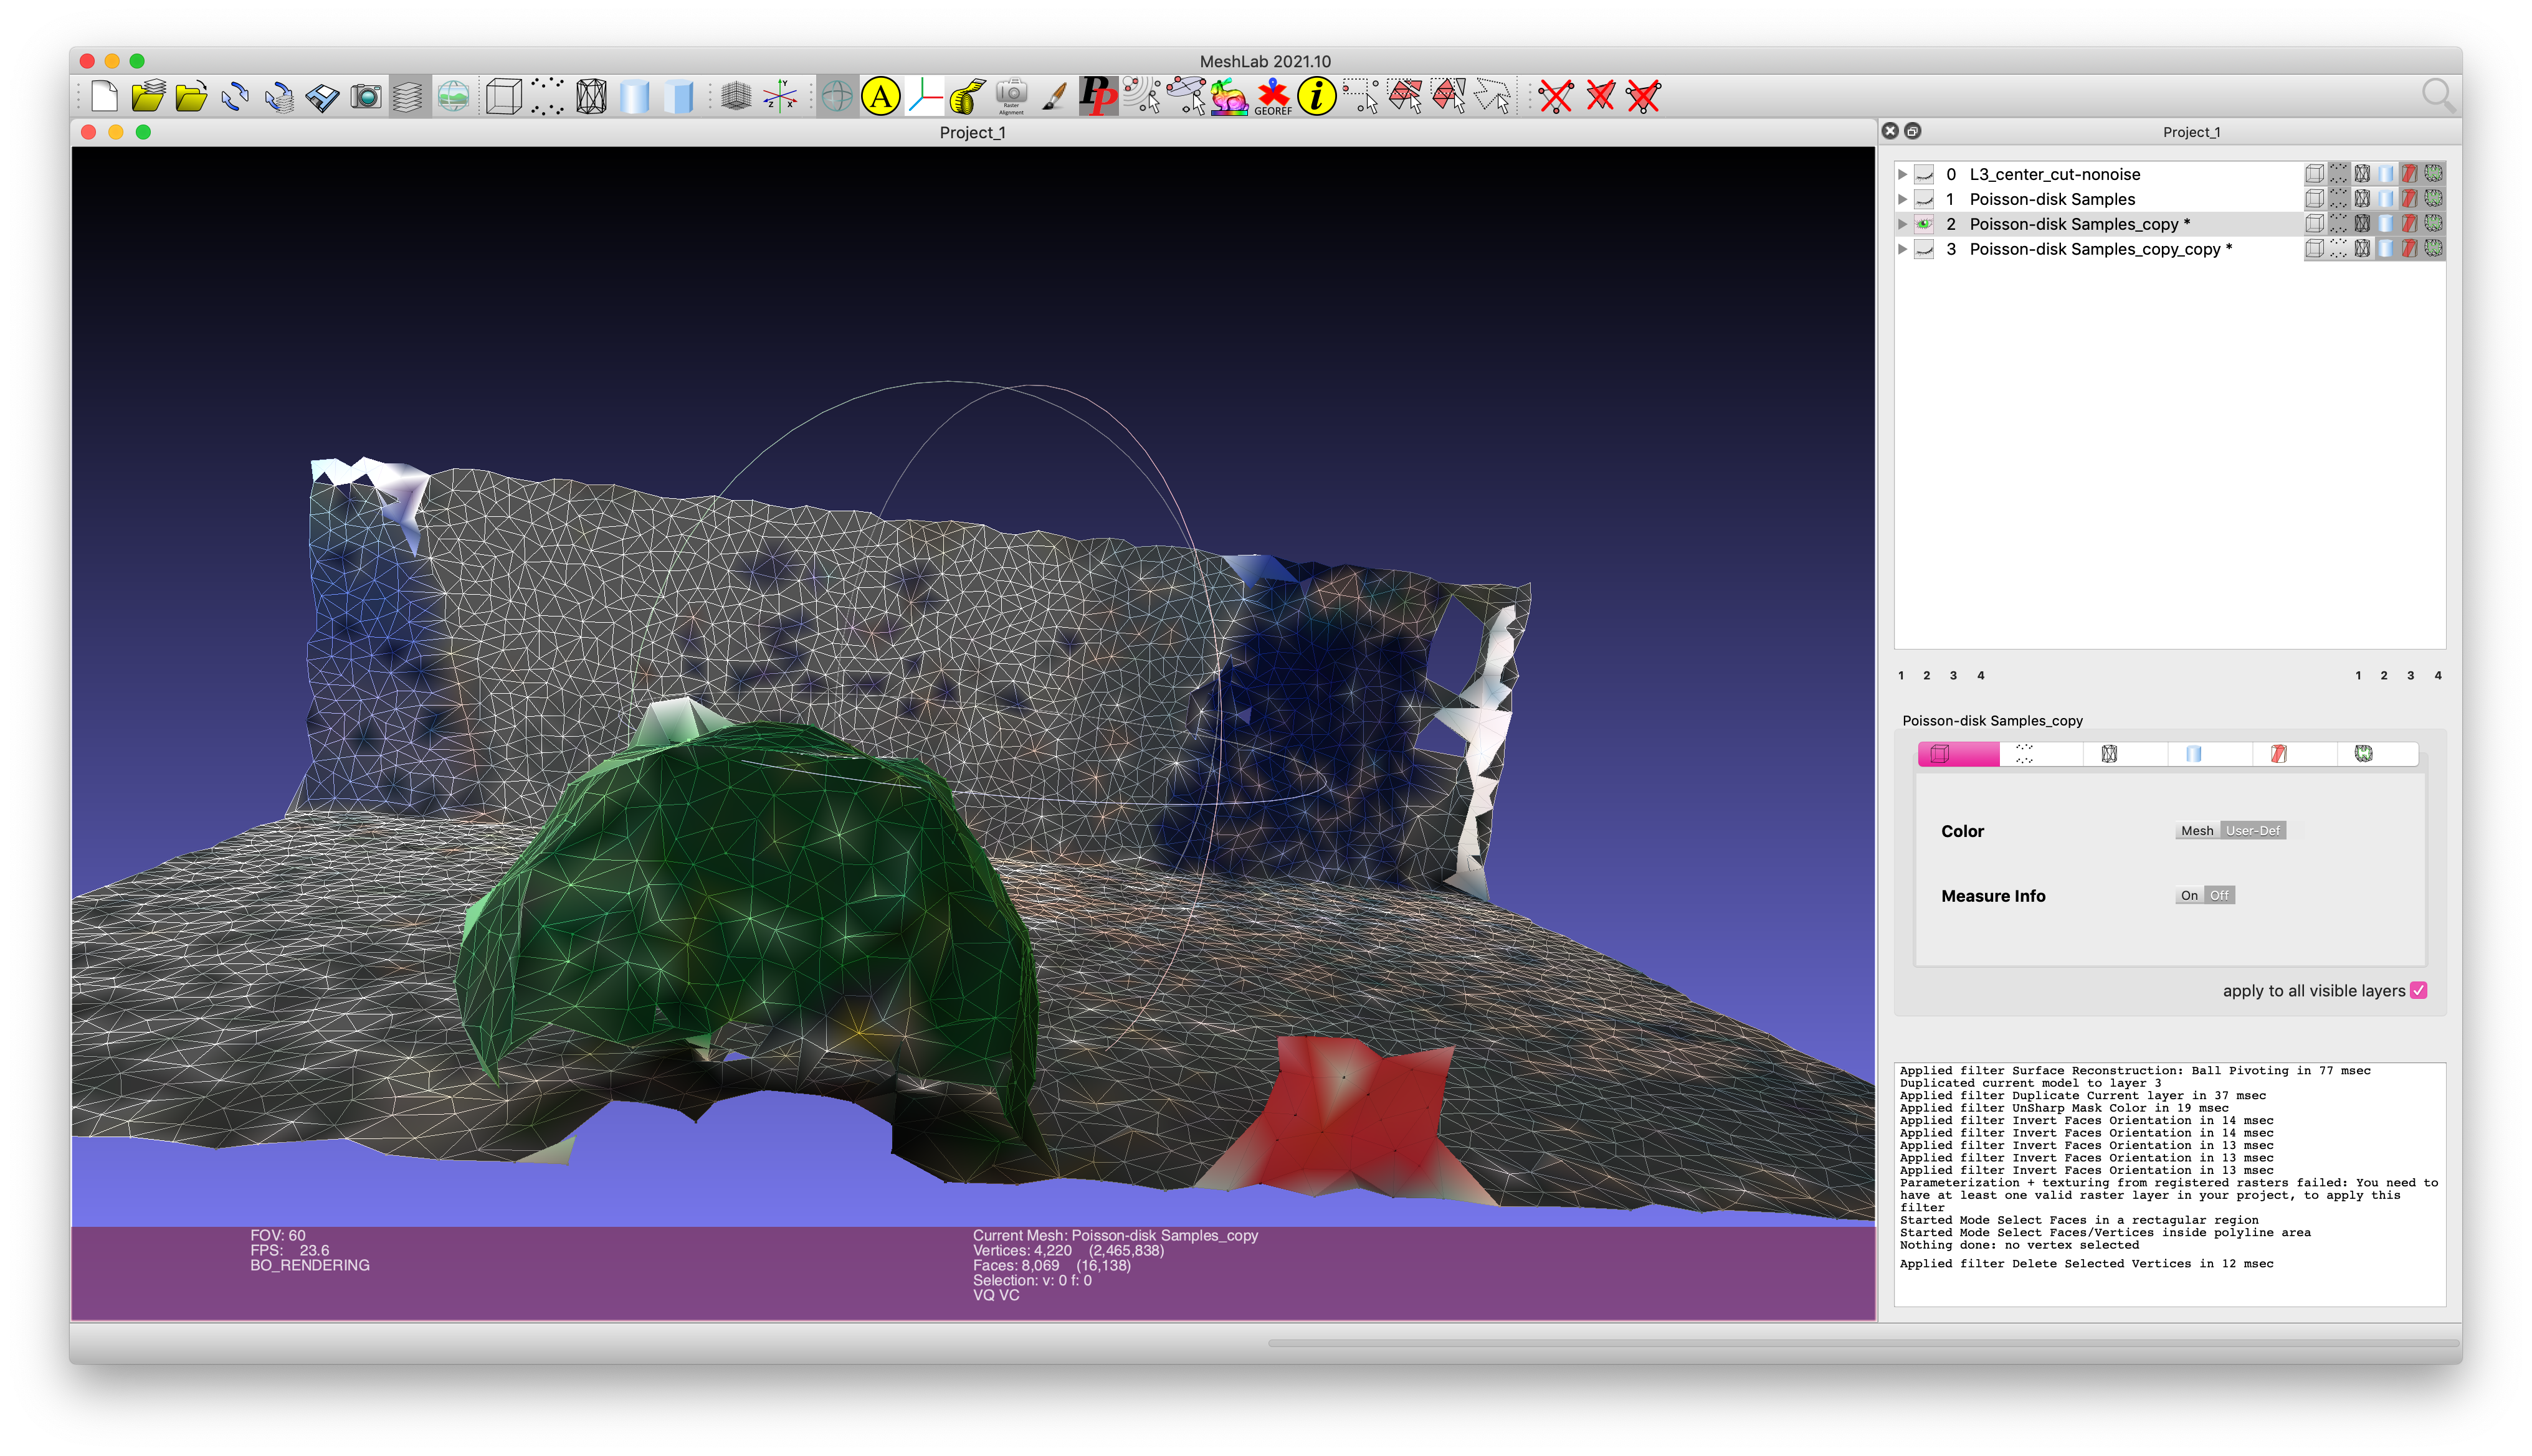2532x1456 pixels.
Task: Open the wireframe tab in render panel
Action: tap(2109, 754)
